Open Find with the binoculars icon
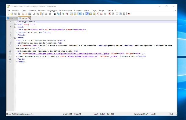This screenshot has height=120, width=186. coord(55,14)
